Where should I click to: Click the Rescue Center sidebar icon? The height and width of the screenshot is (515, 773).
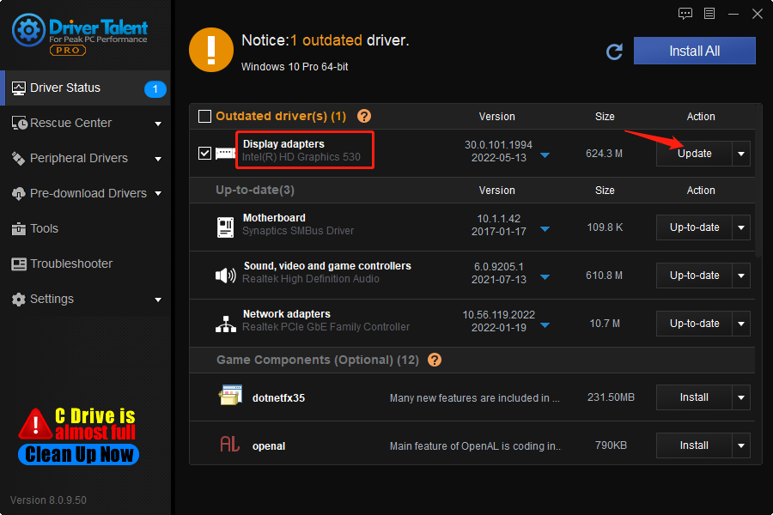pos(19,123)
